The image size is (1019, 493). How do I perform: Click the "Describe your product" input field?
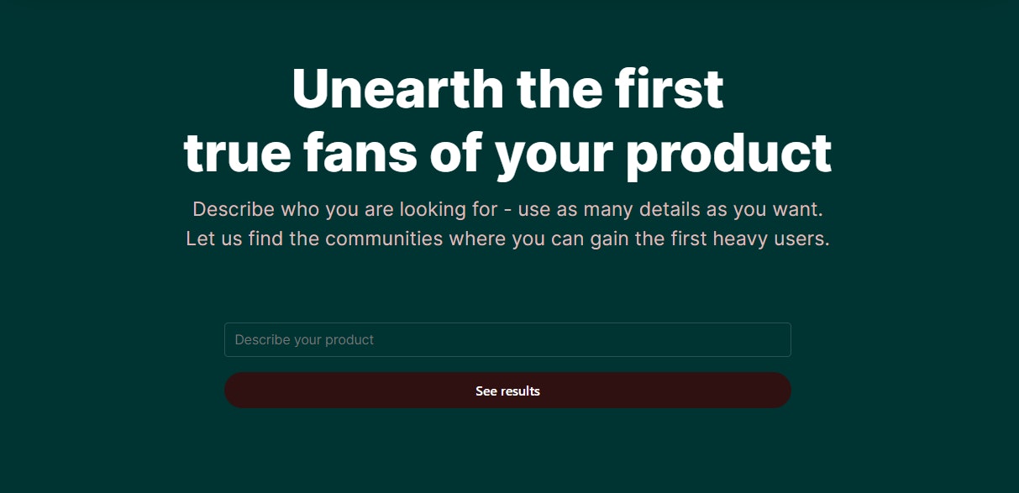[507, 339]
